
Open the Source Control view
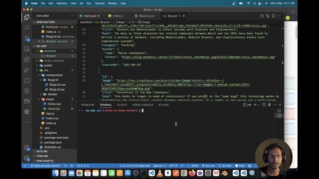click(26, 38)
